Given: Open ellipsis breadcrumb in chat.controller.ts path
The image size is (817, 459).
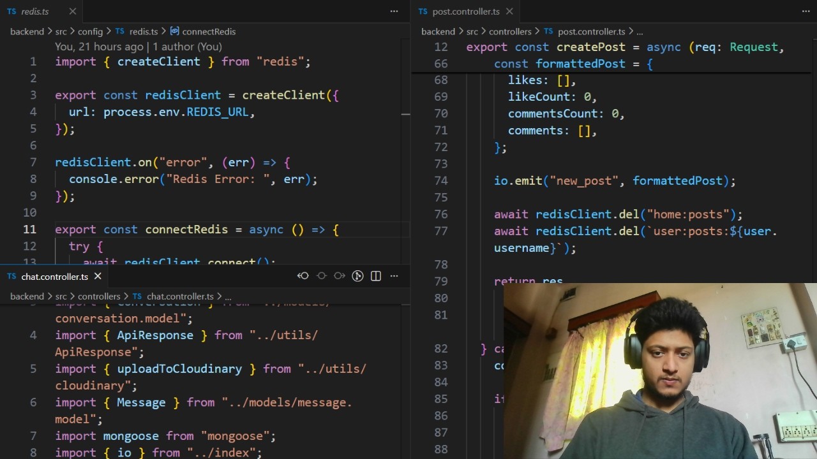Looking at the screenshot, I should pyautogui.click(x=228, y=296).
